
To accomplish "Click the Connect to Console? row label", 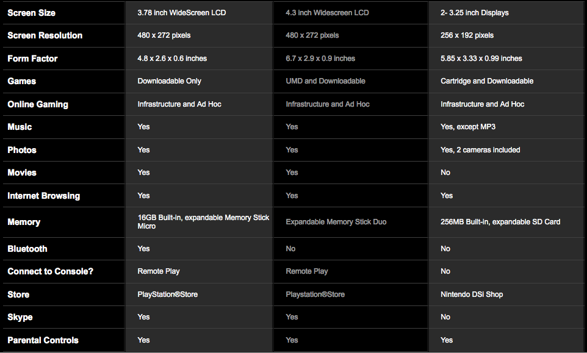I will pos(50,271).
